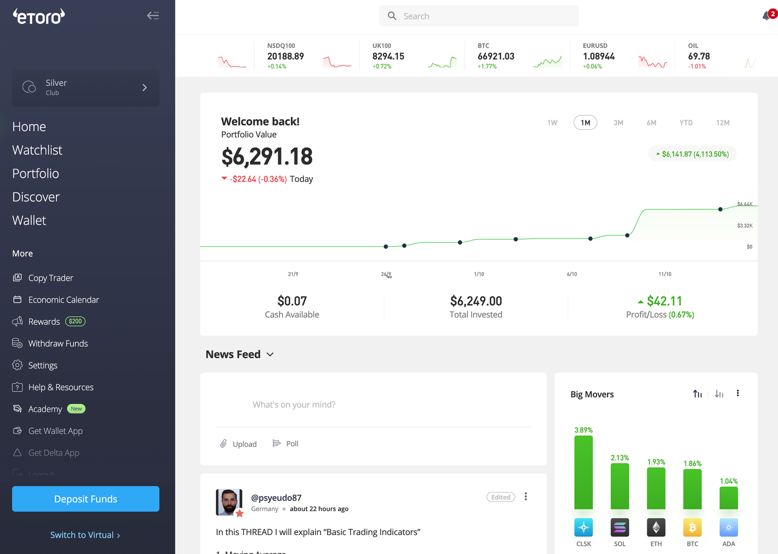Open the Discover page

(35, 197)
